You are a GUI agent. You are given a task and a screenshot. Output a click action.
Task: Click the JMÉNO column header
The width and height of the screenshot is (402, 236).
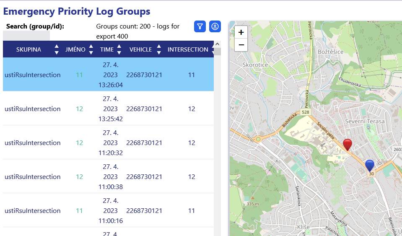coord(75,49)
